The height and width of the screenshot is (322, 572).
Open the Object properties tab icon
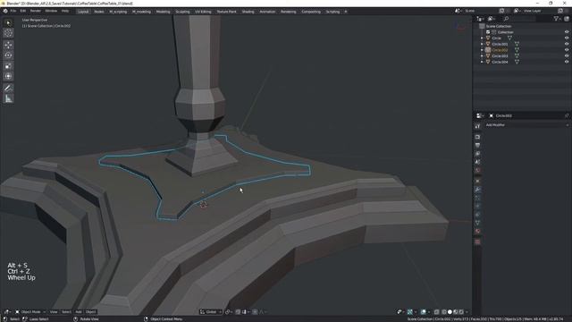tap(477, 181)
